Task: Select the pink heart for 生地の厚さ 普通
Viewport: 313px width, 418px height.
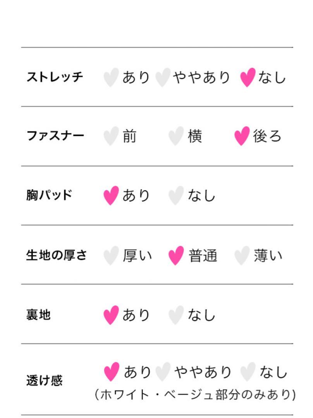Action: click(176, 255)
